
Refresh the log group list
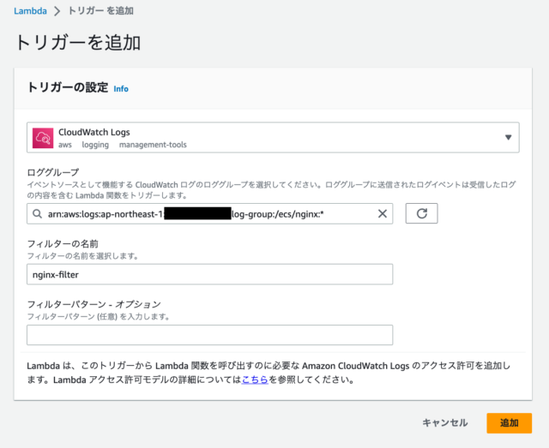[421, 213]
